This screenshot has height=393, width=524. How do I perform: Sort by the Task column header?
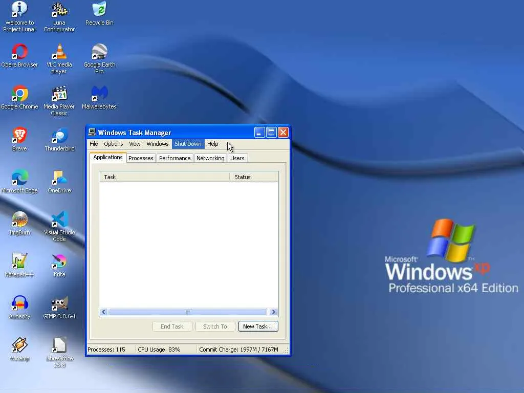pyautogui.click(x=164, y=177)
